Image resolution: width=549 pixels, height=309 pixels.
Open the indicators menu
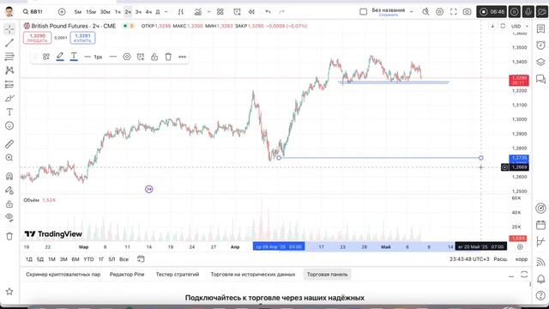coord(198,12)
